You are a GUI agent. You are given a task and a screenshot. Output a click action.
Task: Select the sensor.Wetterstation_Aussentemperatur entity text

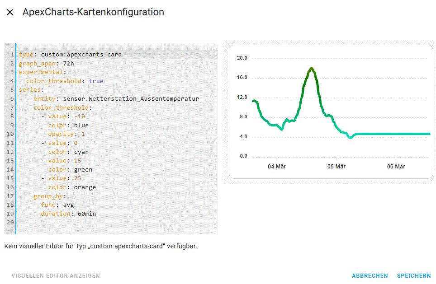[x=131, y=99]
